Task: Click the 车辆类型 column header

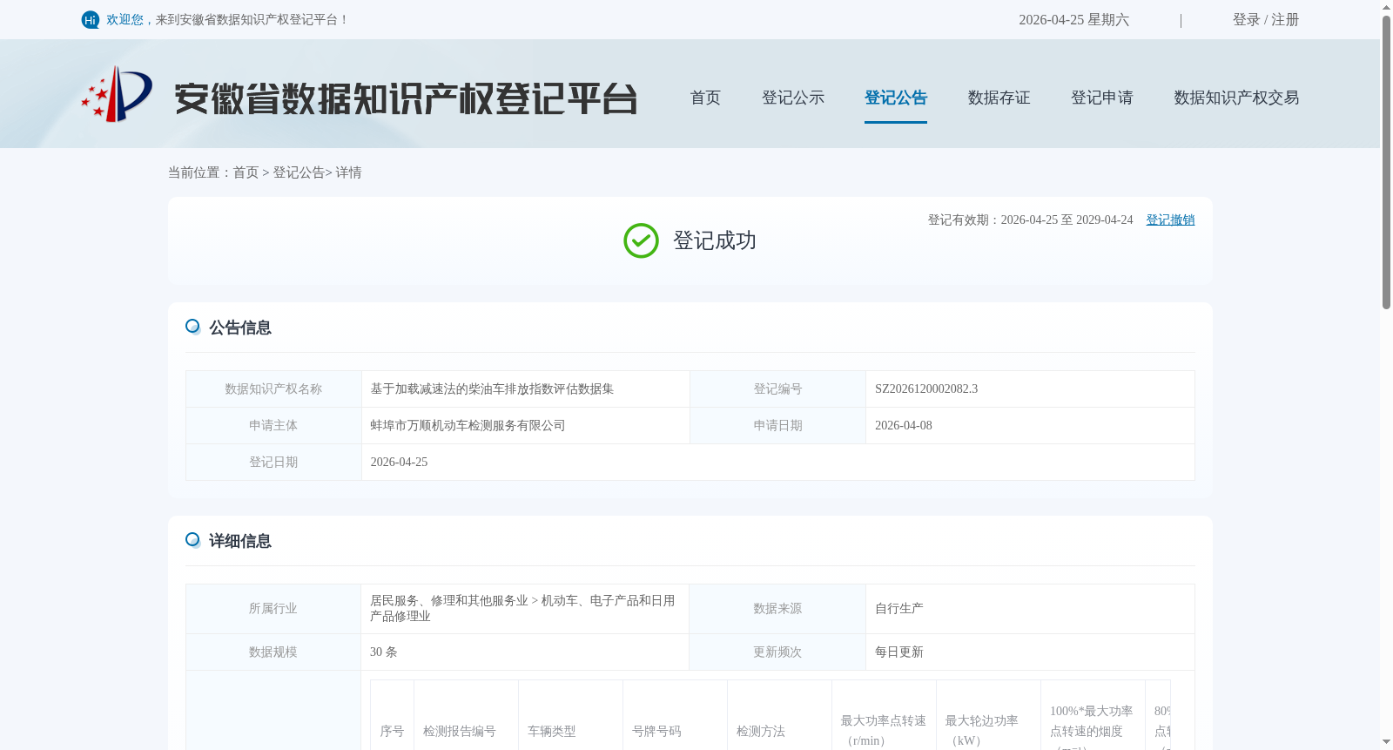Action: 552,732
